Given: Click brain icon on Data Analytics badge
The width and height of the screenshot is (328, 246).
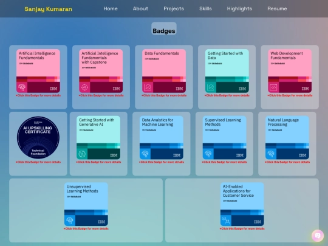Looking at the screenshot, I should click(x=145, y=154).
